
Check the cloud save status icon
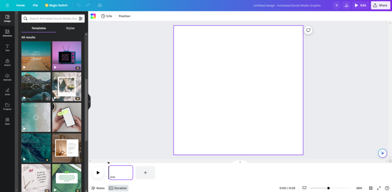point(100,5)
